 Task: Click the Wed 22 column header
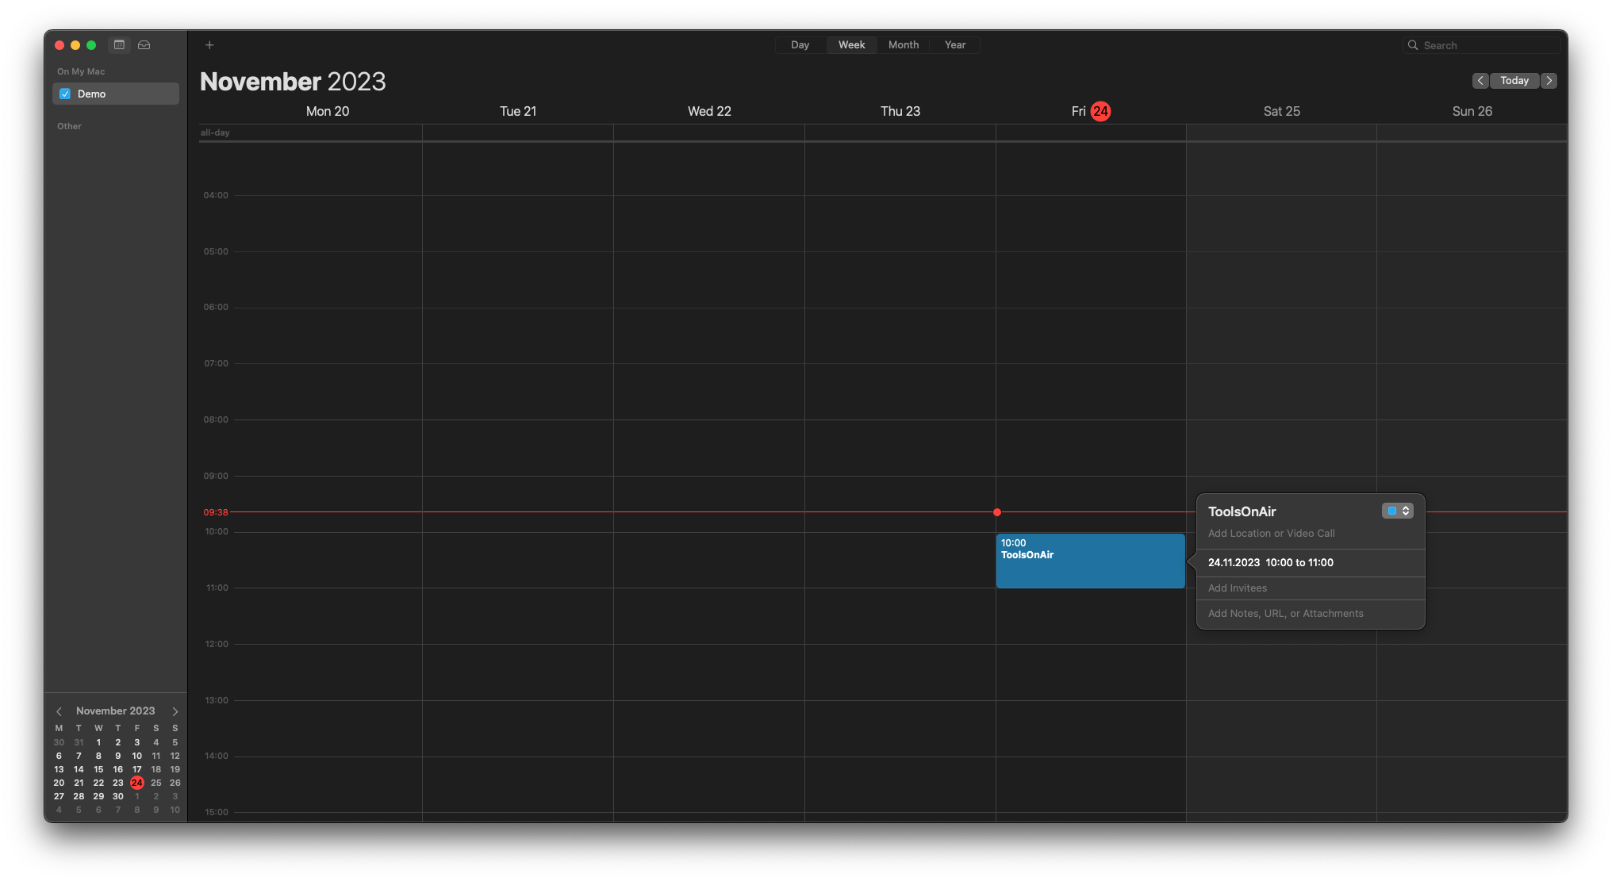(x=709, y=111)
